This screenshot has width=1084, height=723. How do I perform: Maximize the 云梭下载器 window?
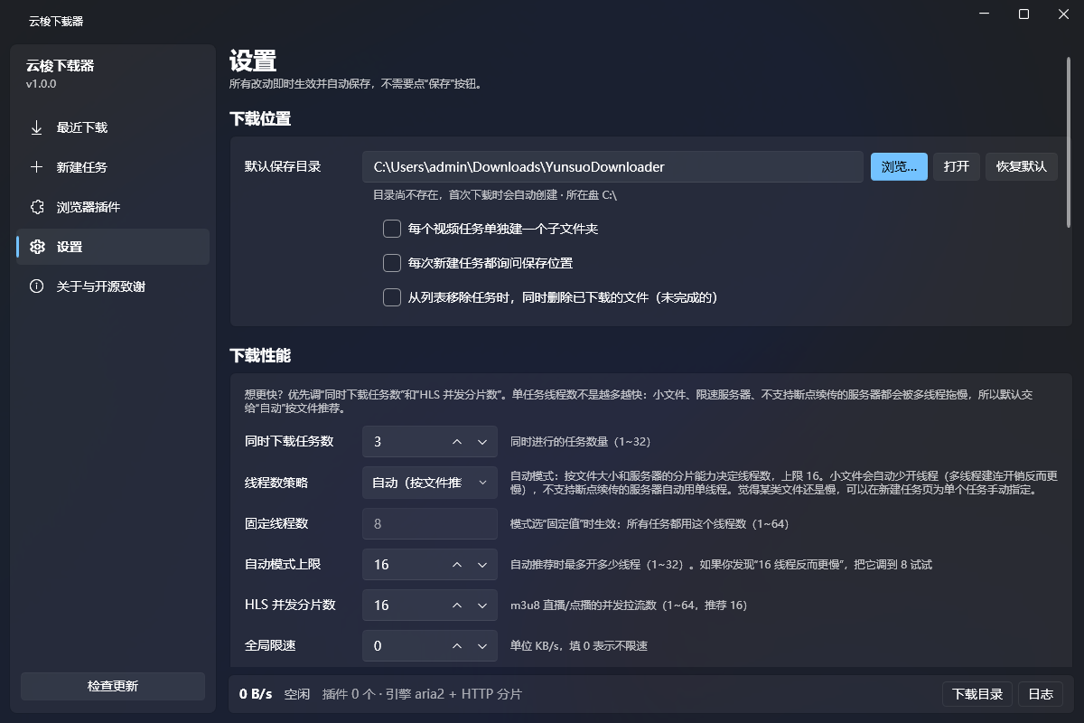(1023, 14)
